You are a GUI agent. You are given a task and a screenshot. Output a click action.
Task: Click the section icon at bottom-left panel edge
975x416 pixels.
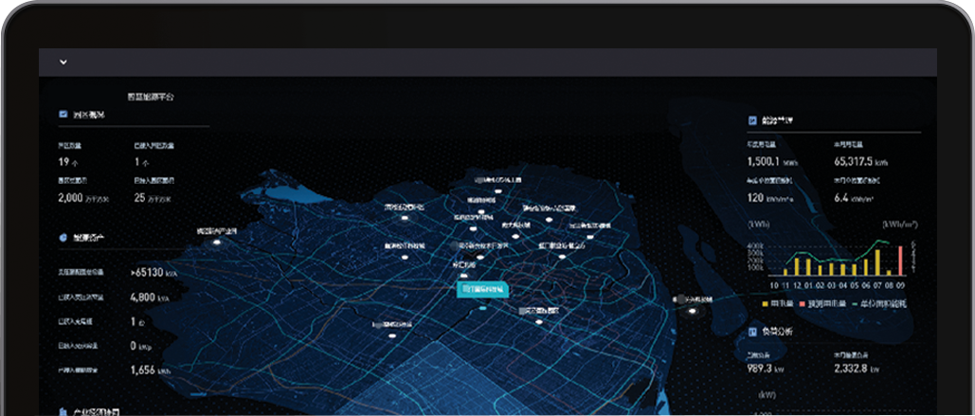point(63,412)
